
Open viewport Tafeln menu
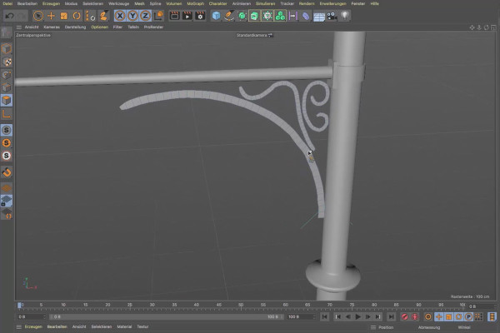pyautogui.click(x=133, y=27)
